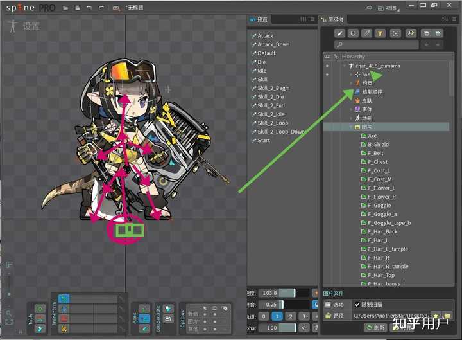The image size is (462, 340).
Task: Click the expand all tree icon
Action: 438,33
